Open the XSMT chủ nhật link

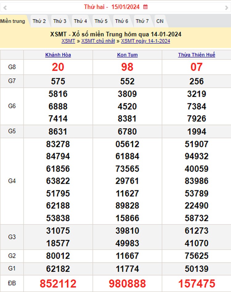(x=98, y=41)
